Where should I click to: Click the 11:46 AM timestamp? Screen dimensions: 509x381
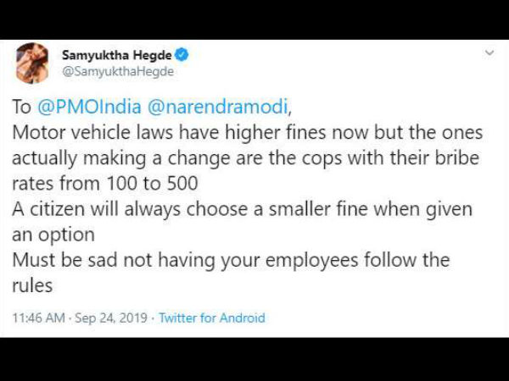click(x=39, y=317)
